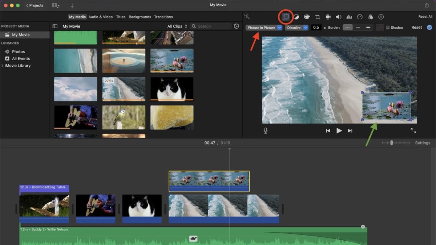Open the volume speaker icon
Image resolution: width=436 pixels, height=245 pixels.
pos(339,17)
